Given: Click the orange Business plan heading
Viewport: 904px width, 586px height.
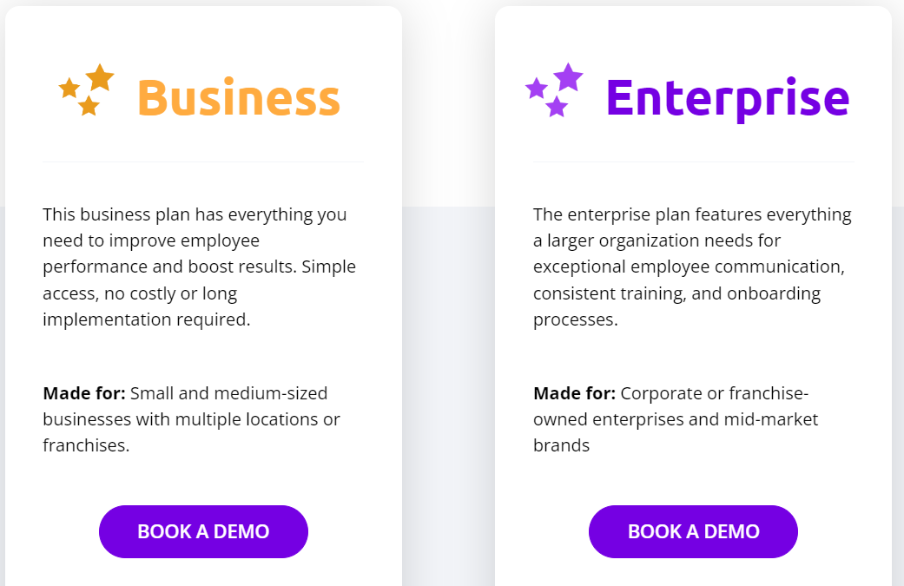Looking at the screenshot, I should coord(239,96).
